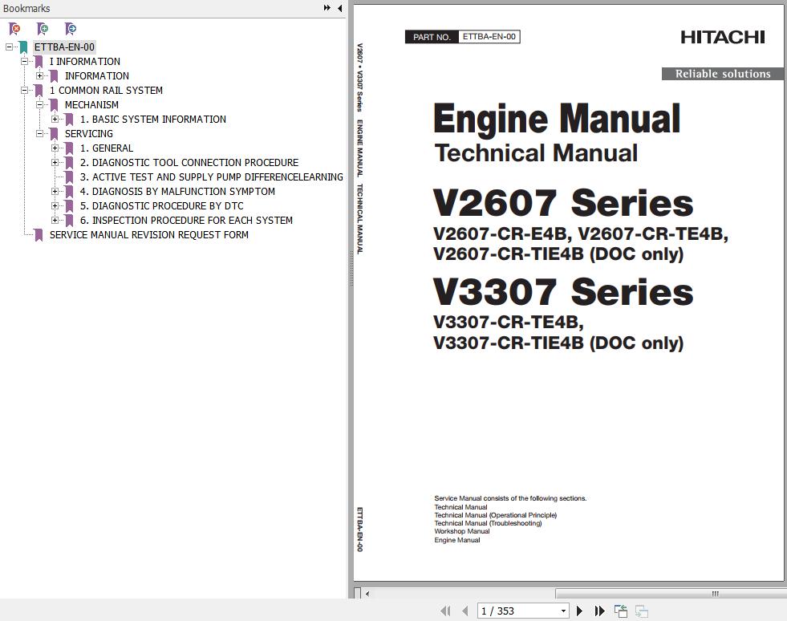The width and height of the screenshot is (787, 621).
Task: Click the next view icon
Action: tap(642, 611)
